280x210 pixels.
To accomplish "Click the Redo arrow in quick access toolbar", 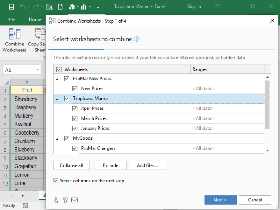I will [x=36, y=7].
